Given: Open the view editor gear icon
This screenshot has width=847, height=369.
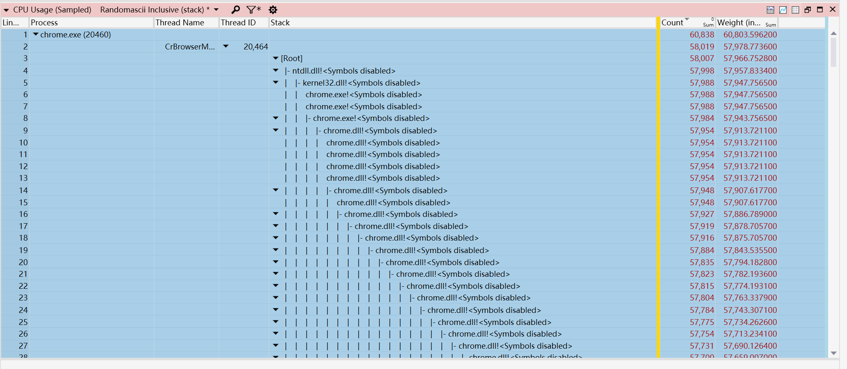Looking at the screenshot, I should 273,10.
